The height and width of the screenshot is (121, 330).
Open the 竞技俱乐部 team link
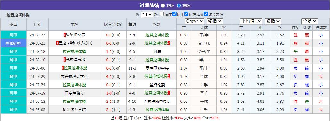(x=75, y=60)
